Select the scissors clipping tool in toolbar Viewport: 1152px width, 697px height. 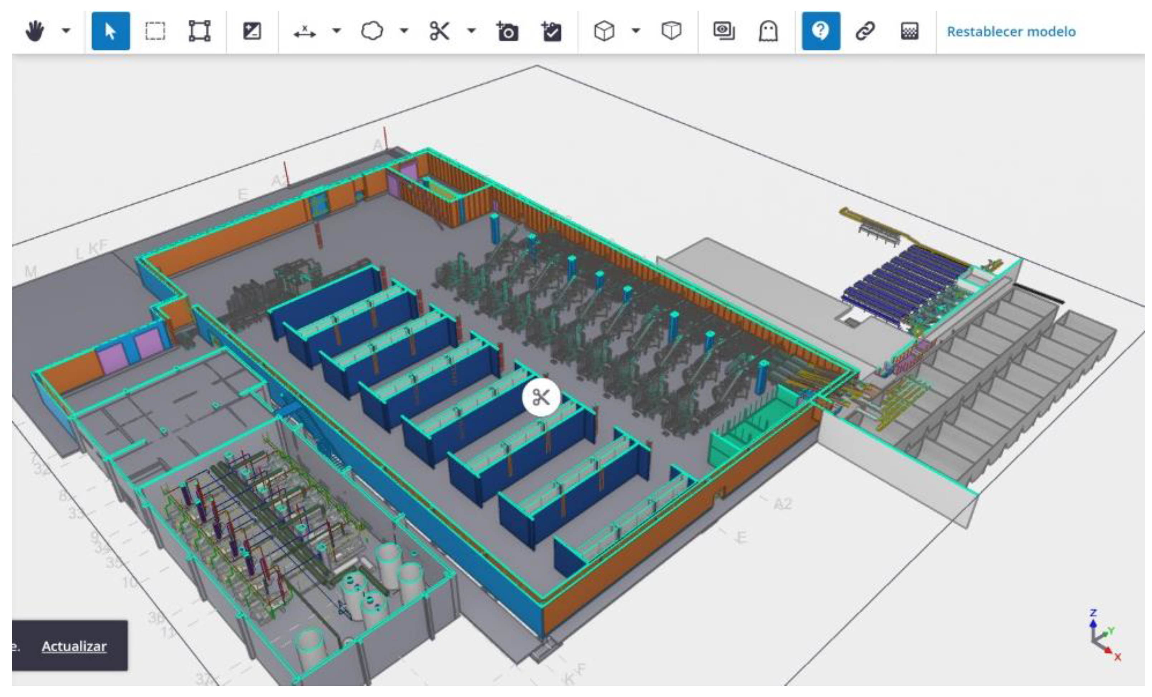pyautogui.click(x=439, y=31)
